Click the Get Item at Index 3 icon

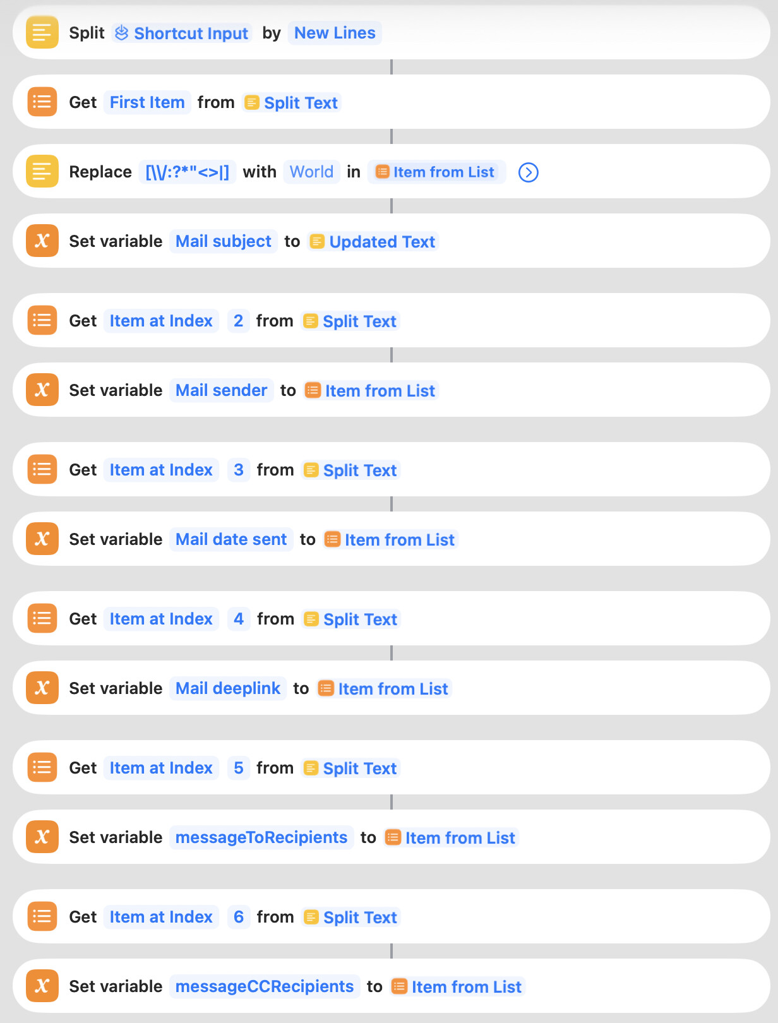click(x=42, y=470)
